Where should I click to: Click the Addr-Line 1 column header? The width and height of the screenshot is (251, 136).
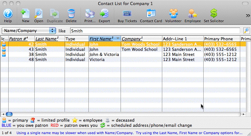(183, 39)
